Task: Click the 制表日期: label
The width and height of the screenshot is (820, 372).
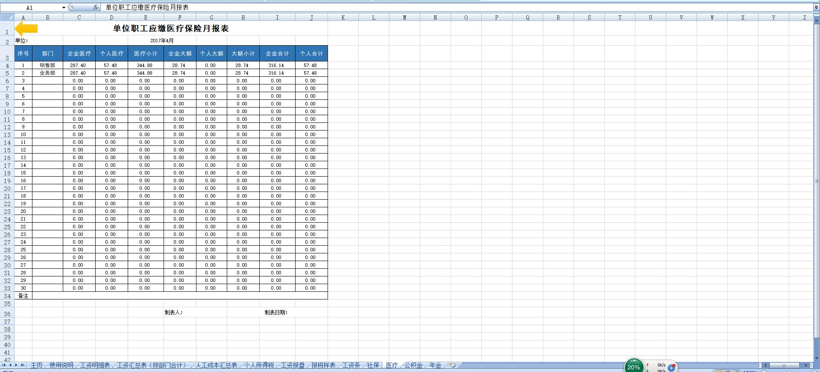Action: tap(275, 312)
